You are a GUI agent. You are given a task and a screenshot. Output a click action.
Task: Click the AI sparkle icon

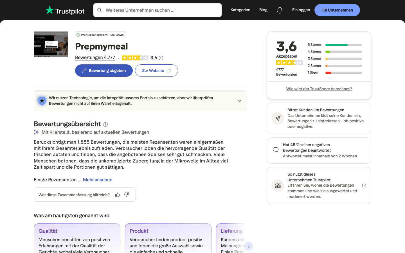point(36,132)
